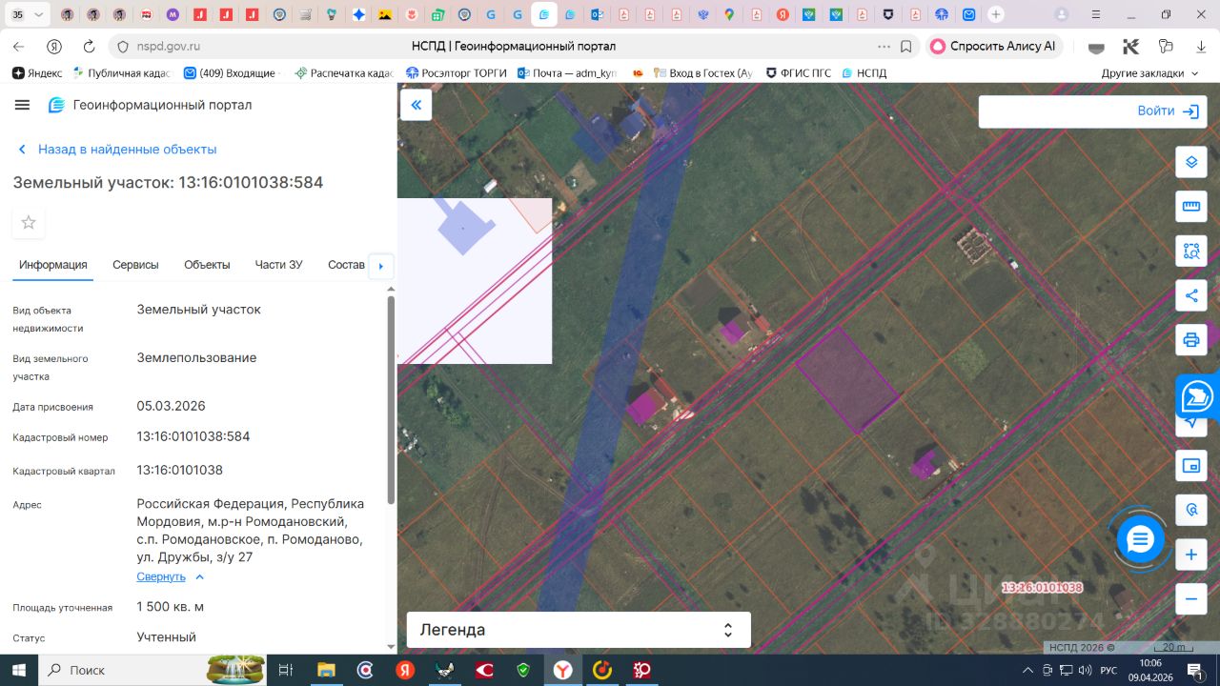Zoom out on the map with minus
Screen dimensions: 1220x686
click(x=1191, y=599)
